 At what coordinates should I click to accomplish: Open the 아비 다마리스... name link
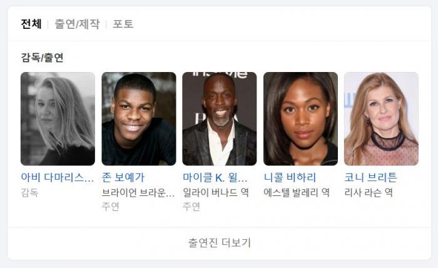pyautogui.click(x=58, y=177)
